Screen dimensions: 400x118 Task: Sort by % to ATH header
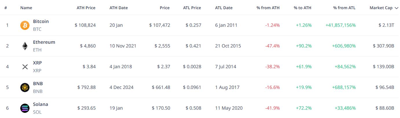coord(303,8)
